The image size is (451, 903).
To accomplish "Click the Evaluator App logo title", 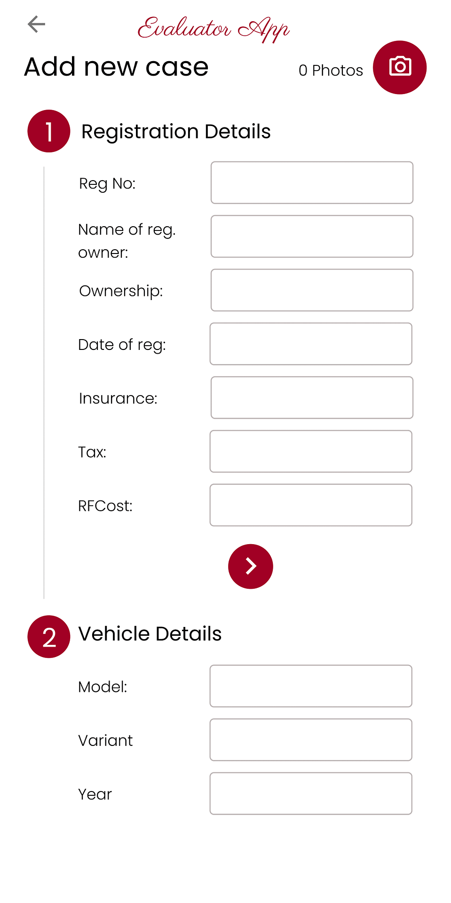I will click(x=214, y=29).
